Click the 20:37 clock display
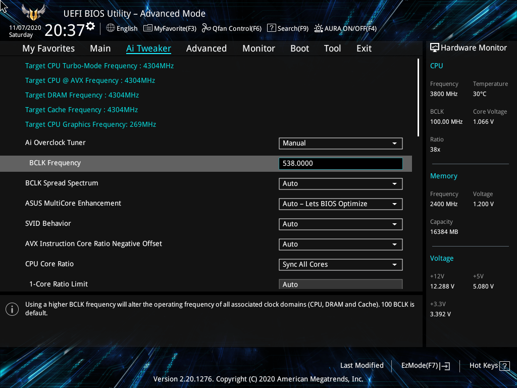517x388 pixels. (x=65, y=30)
